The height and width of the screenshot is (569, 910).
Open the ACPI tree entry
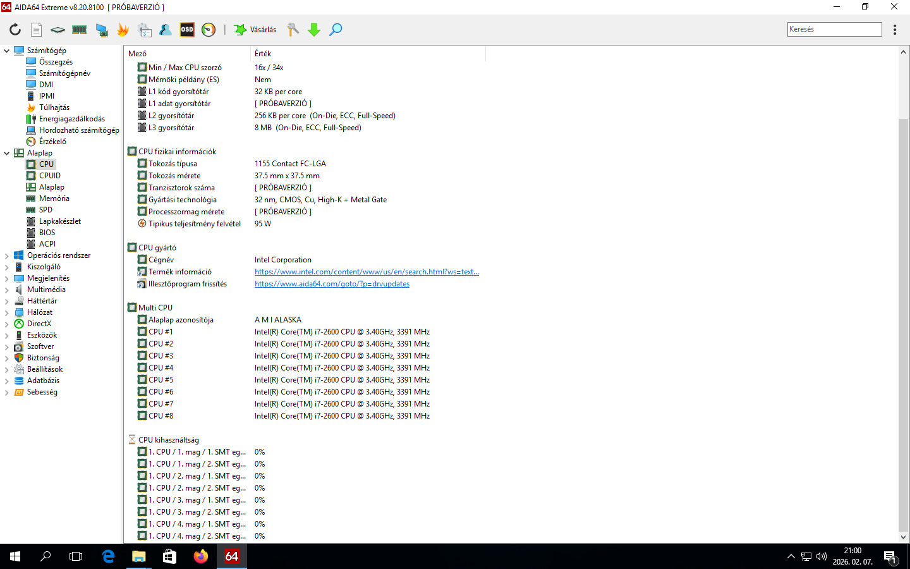coord(47,244)
